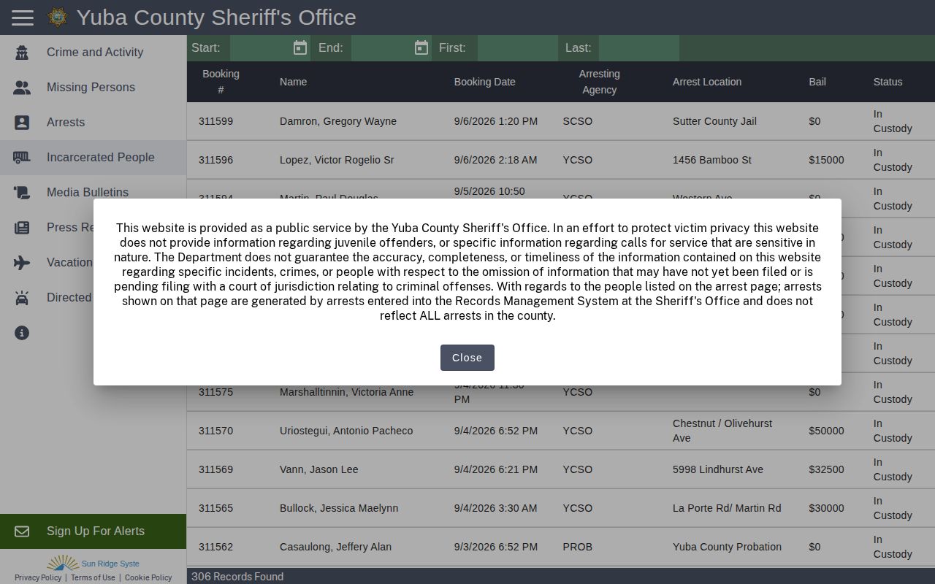This screenshot has width=935, height=584.
Task: Select Marshalltinnin, Victoria Anne entry
Action: (x=346, y=392)
